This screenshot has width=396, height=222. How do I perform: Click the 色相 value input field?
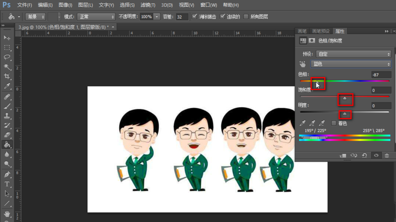coord(381,75)
